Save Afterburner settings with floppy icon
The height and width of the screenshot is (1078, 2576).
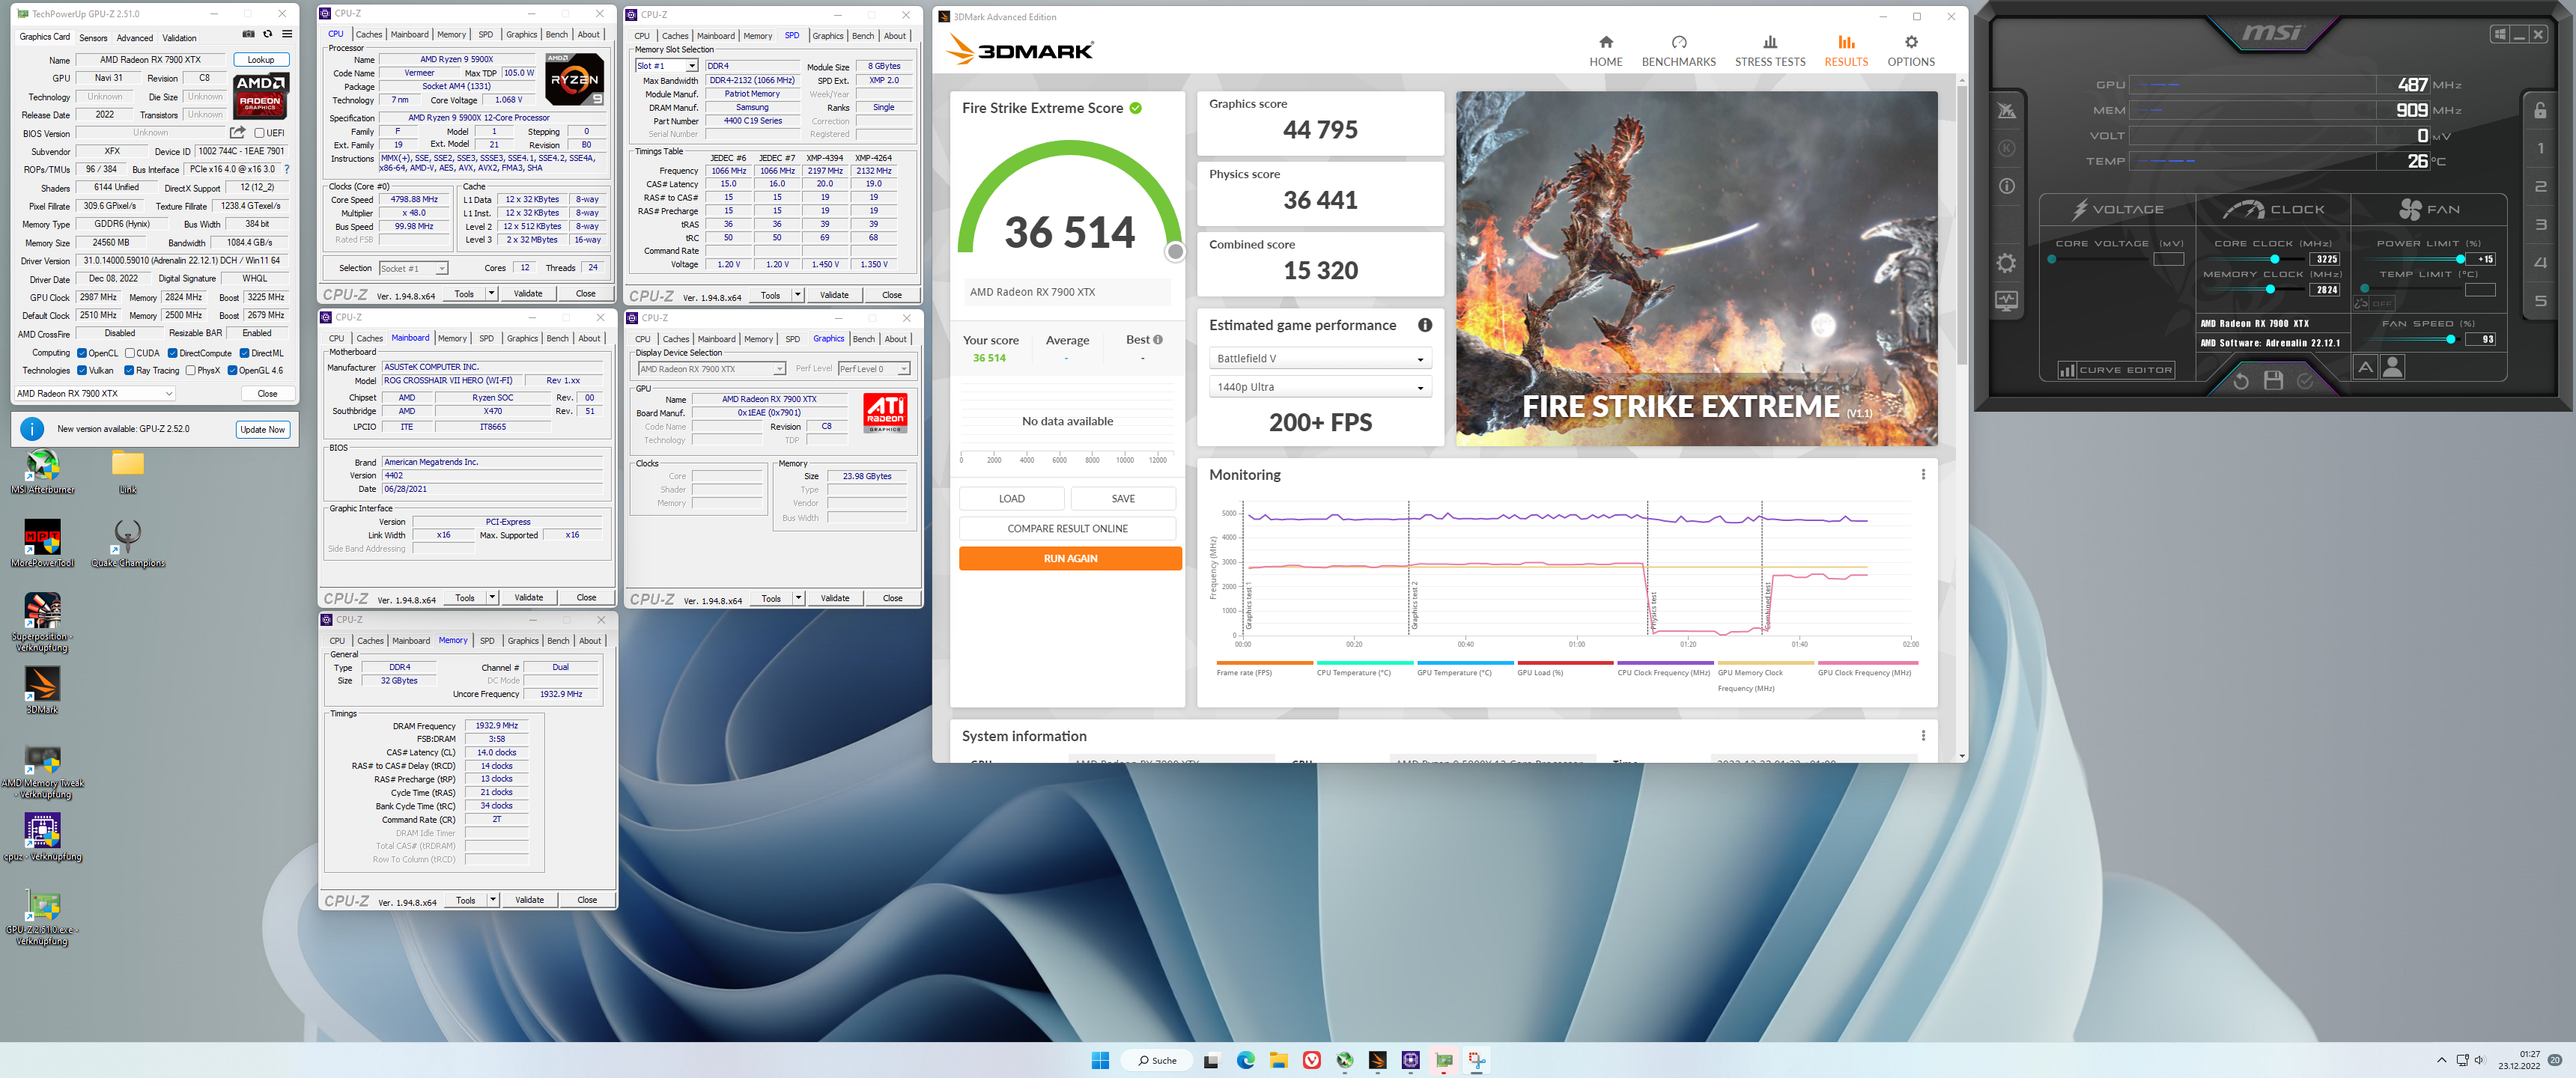(x=2273, y=381)
